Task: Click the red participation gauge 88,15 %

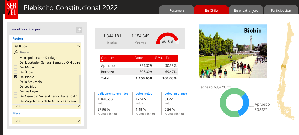Action: 168,38
